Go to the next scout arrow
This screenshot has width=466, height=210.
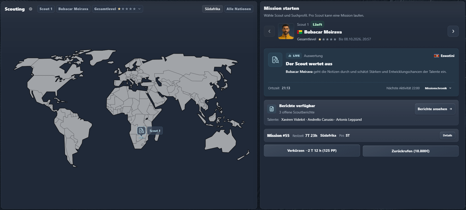coord(453,31)
